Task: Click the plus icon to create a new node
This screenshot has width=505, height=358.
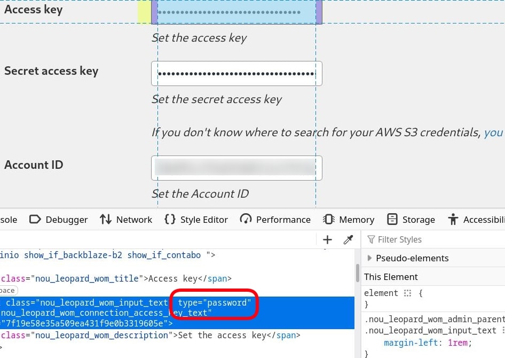Action: [328, 240]
